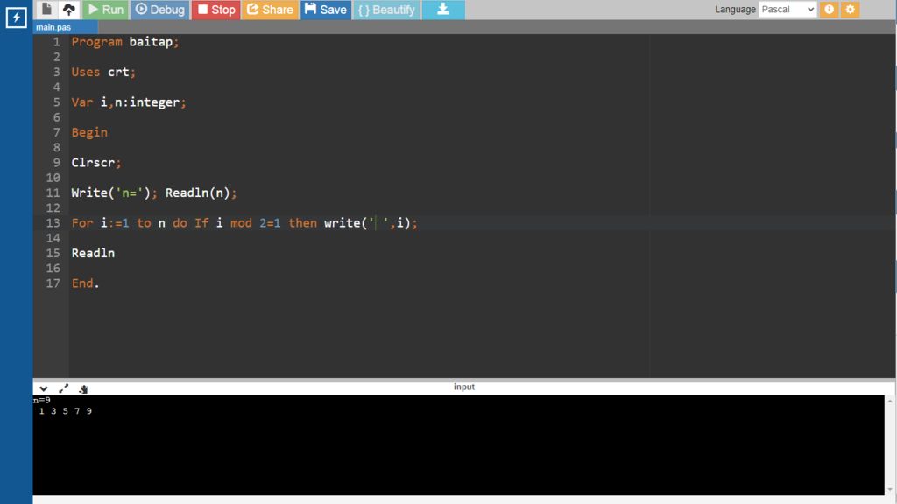897x504 pixels.
Task: Click line number 13 in the gutter
Action: pyautogui.click(x=53, y=223)
